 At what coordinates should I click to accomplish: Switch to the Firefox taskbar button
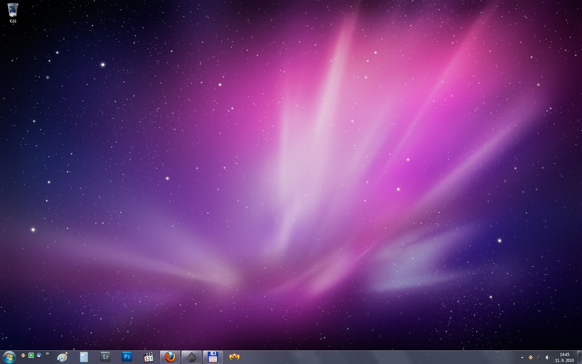pos(170,357)
